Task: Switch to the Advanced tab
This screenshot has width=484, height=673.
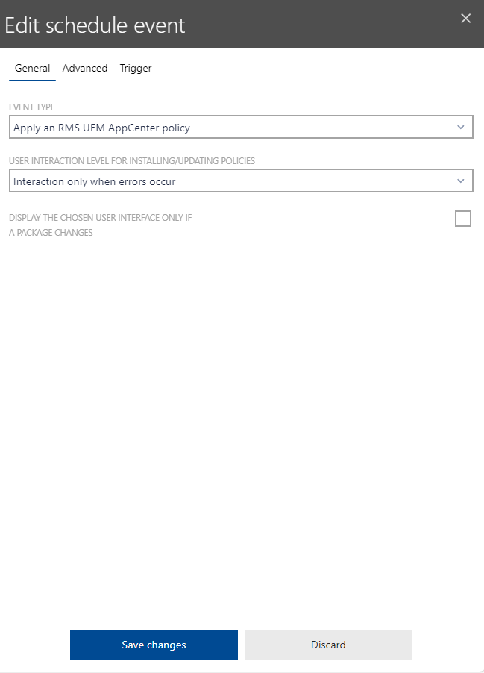Action: pyautogui.click(x=84, y=68)
